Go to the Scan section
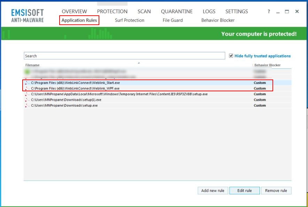Image resolution: width=308 pixels, height=207 pixels. [144, 11]
